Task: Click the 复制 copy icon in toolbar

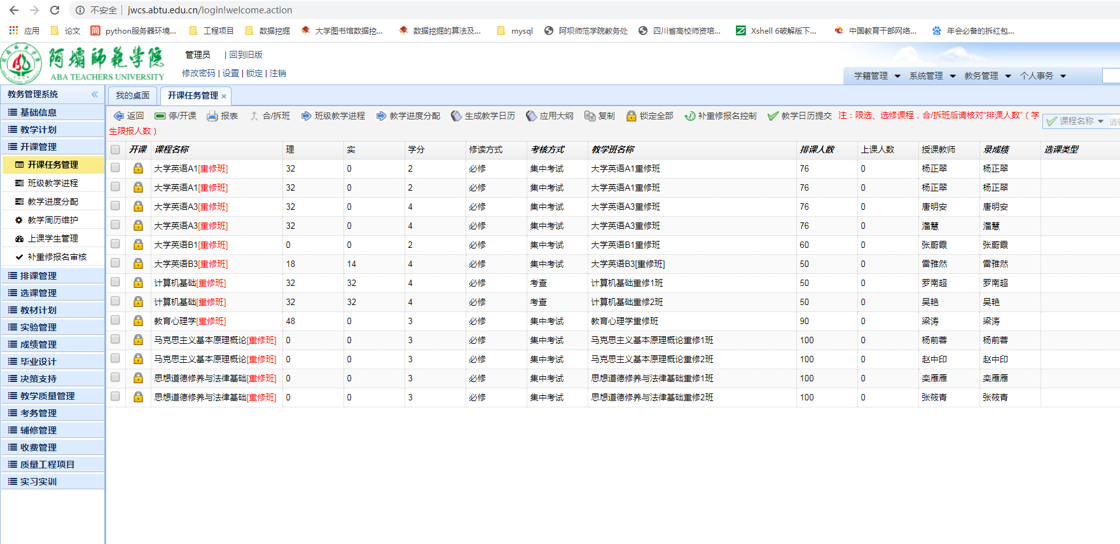Action: 590,116
